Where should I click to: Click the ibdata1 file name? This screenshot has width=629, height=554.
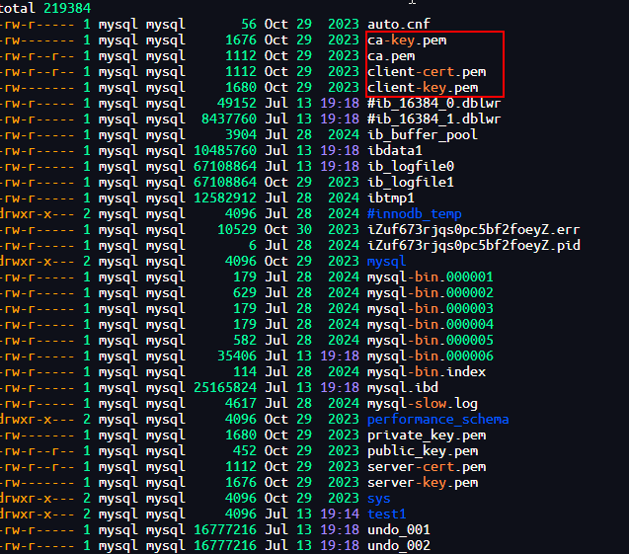tap(395, 151)
